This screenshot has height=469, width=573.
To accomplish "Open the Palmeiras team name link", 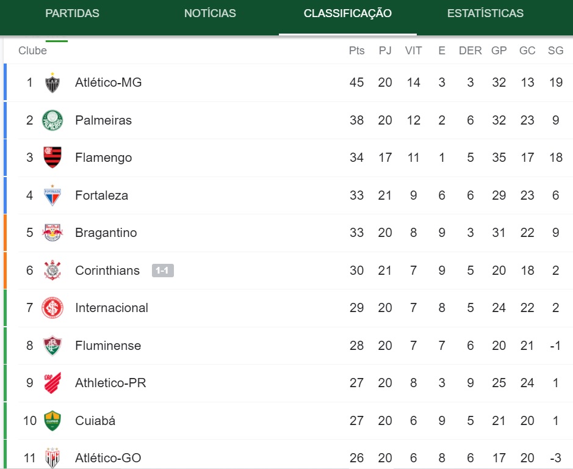I will click(103, 120).
